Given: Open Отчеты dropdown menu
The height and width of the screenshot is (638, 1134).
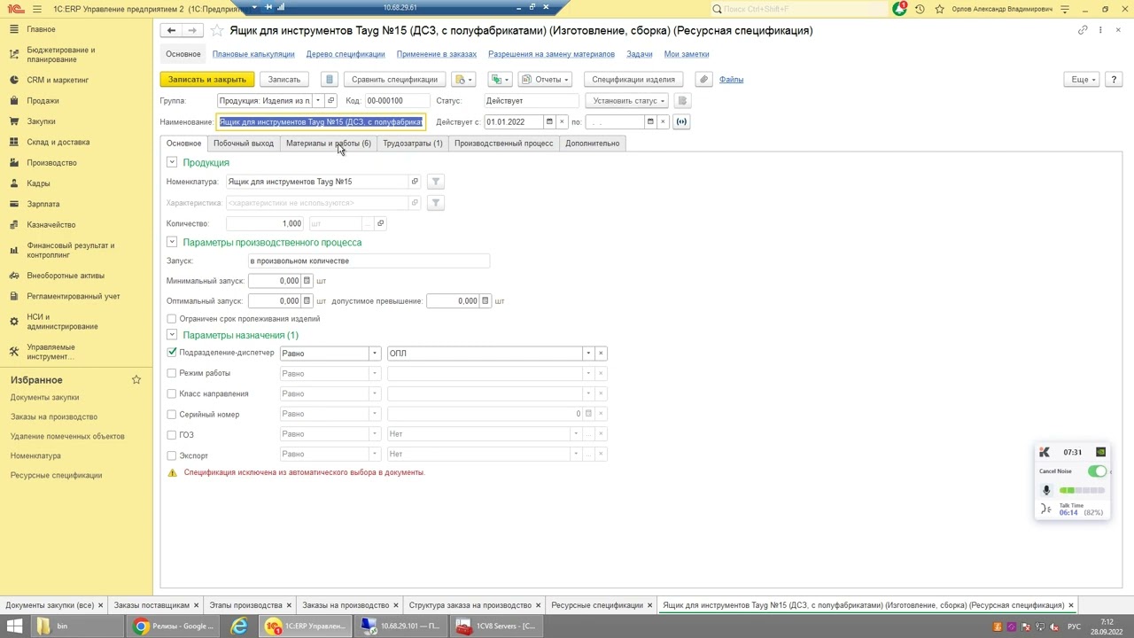Looking at the screenshot, I should (x=545, y=80).
